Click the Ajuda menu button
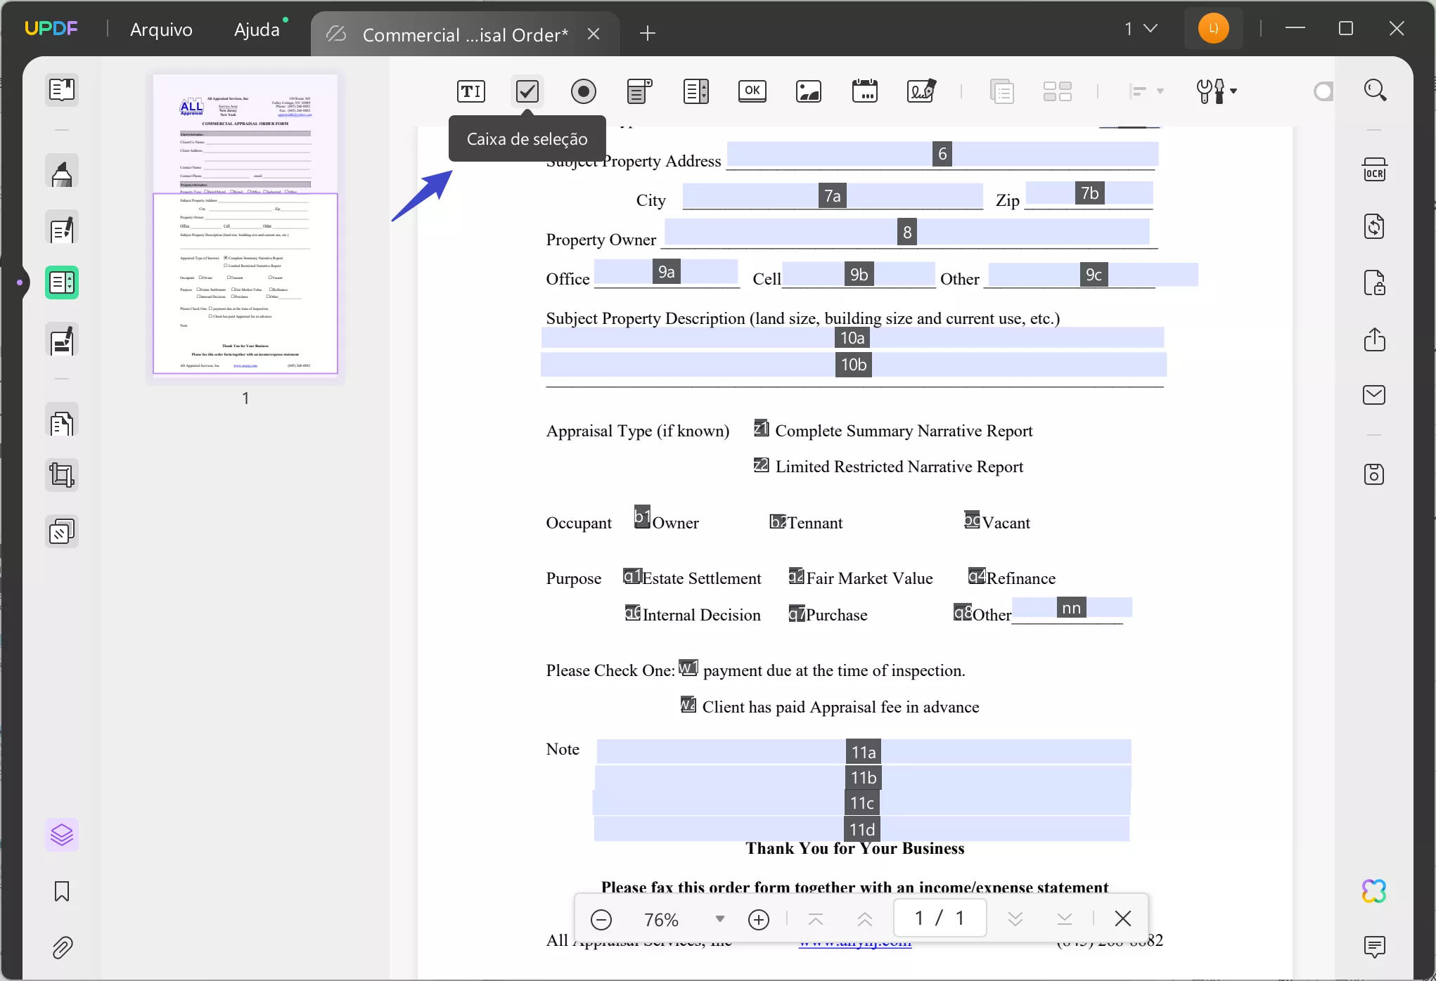1436x981 pixels. pos(257,30)
